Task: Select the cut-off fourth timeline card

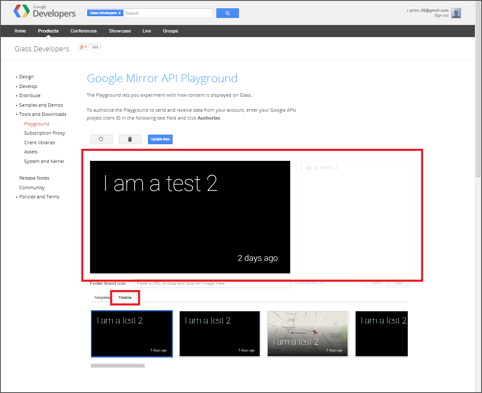Action: pos(382,334)
